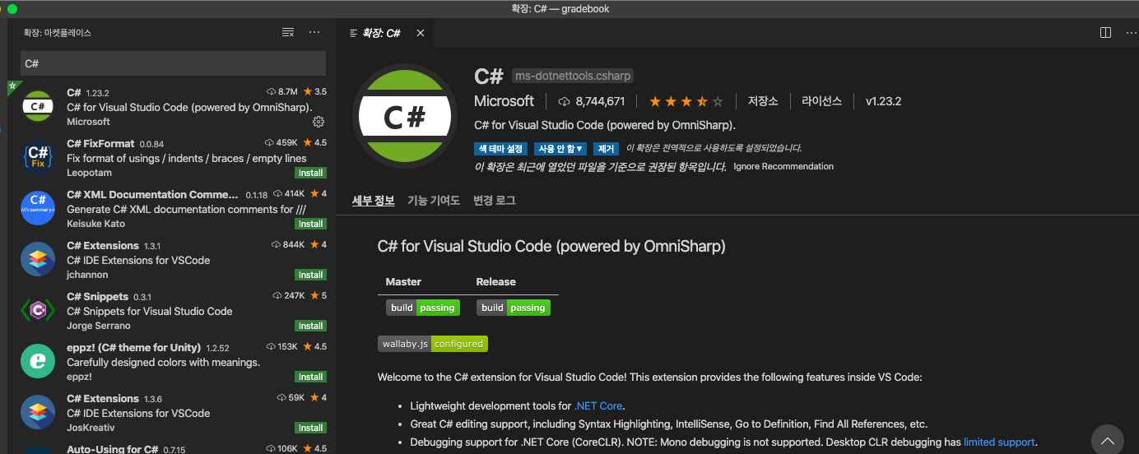Screen dimensions: 1139x454
Task: Install C# Snippets extension
Action: click(310, 326)
